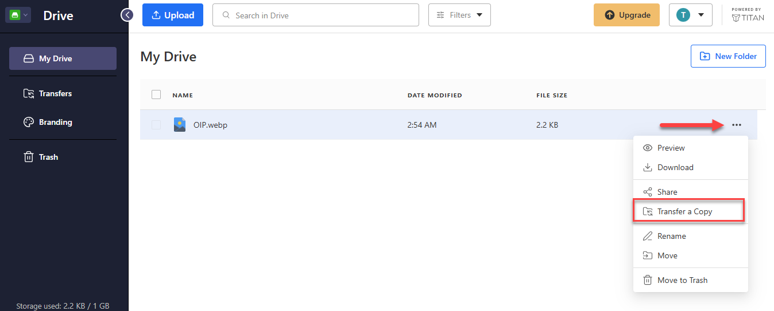Sort by DATE MODIFIED column header
Viewport: 774px width, 311px height.
click(435, 95)
